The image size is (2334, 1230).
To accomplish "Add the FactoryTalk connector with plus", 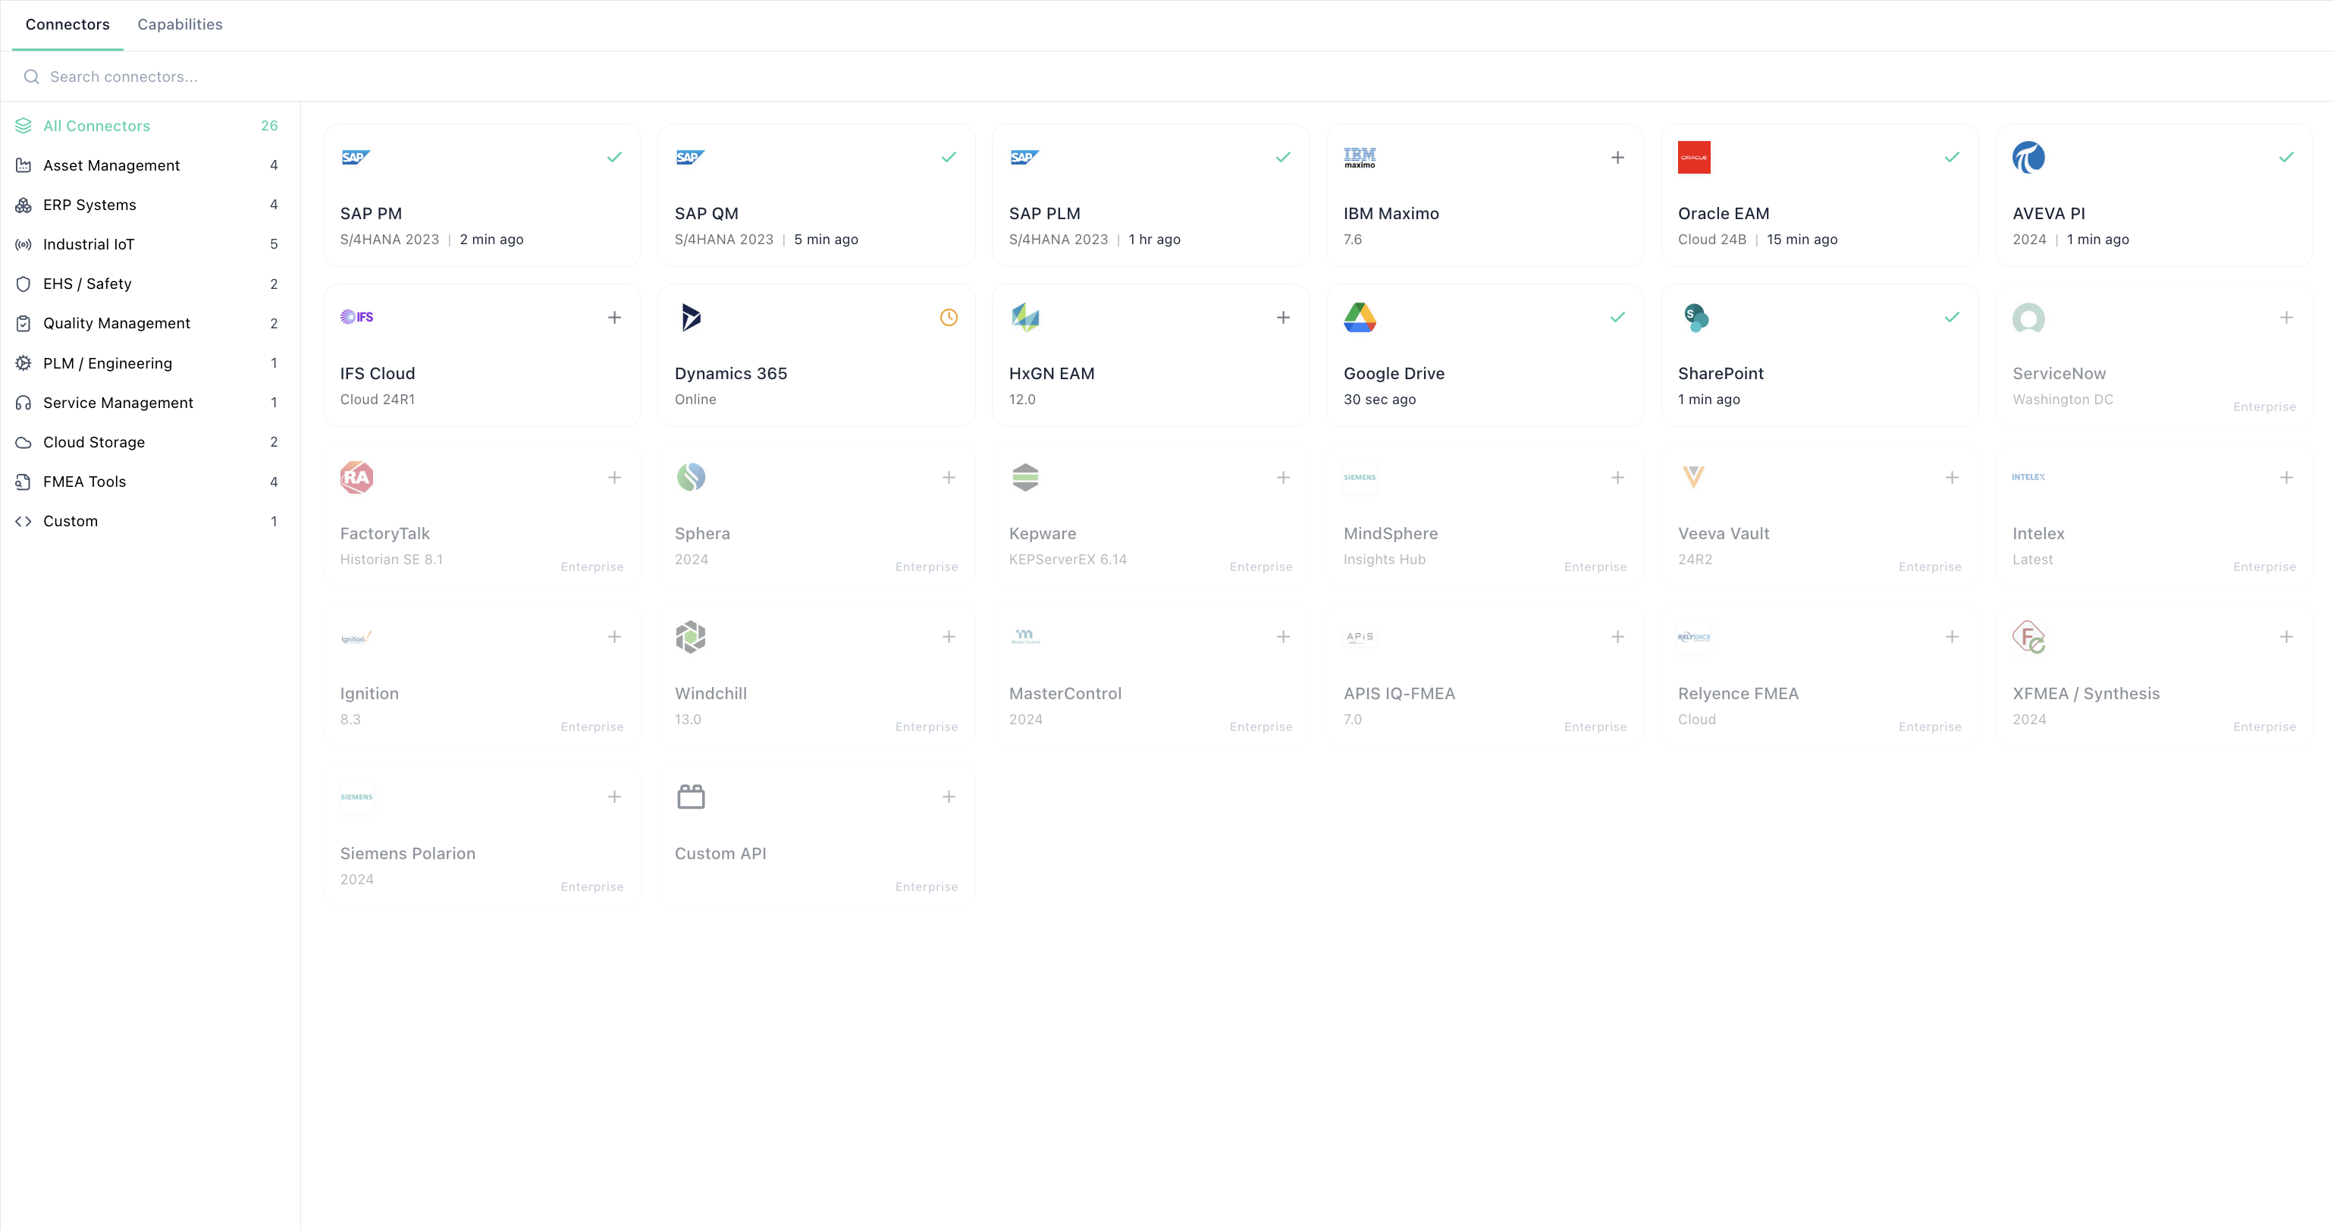I will 614,478.
